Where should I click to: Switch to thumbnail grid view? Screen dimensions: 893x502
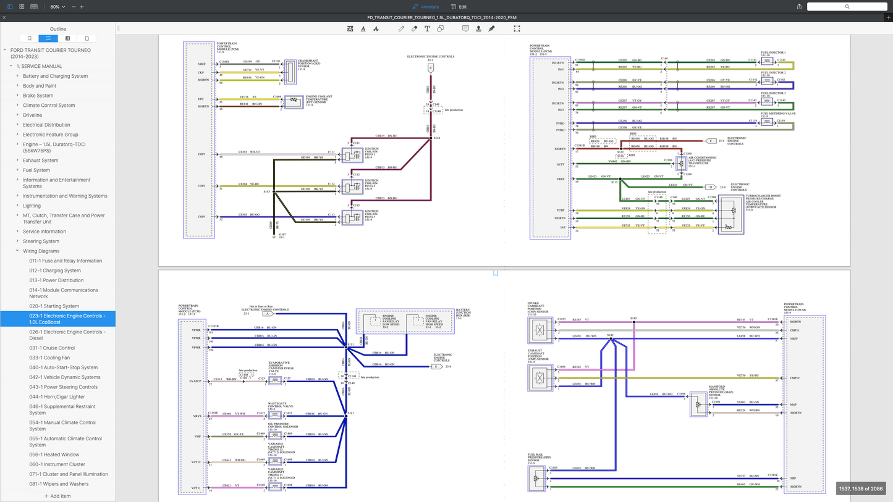pyautogui.click(x=22, y=7)
